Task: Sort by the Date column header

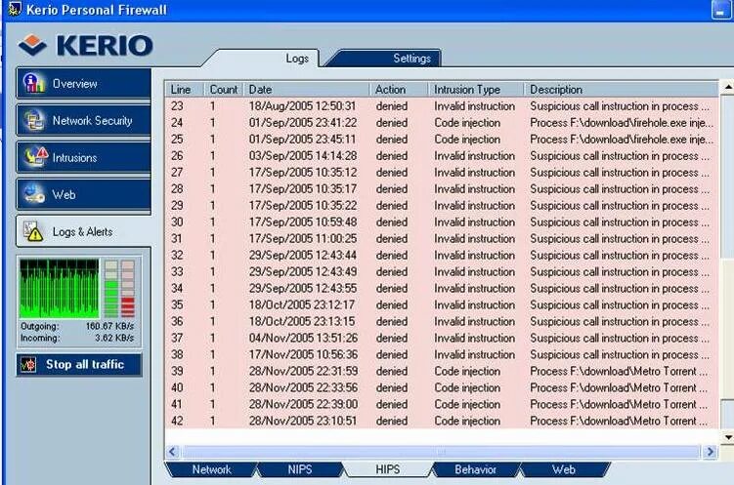Action: pos(307,89)
